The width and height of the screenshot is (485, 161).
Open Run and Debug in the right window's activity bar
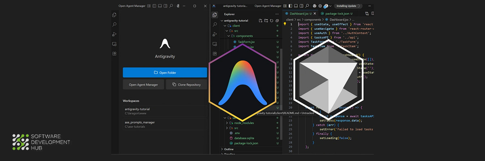coord(215,34)
